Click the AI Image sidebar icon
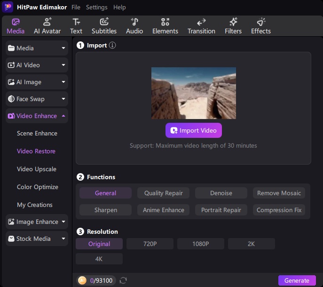 11,82
